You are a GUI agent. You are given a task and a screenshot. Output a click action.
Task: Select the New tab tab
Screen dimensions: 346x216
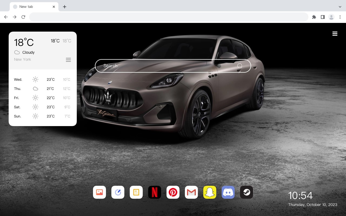click(x=34, y=7)
